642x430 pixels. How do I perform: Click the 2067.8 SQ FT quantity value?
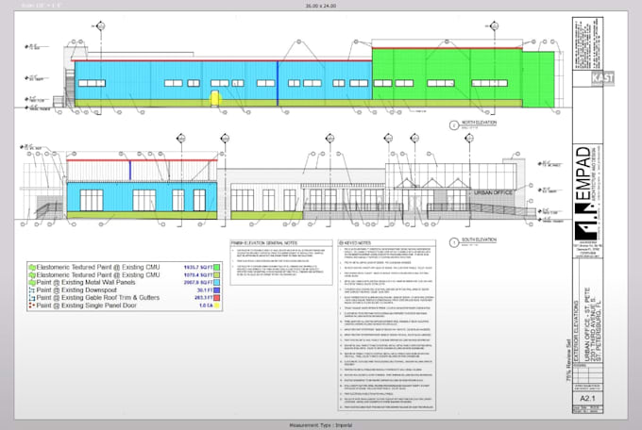click(x=198, y=283)
